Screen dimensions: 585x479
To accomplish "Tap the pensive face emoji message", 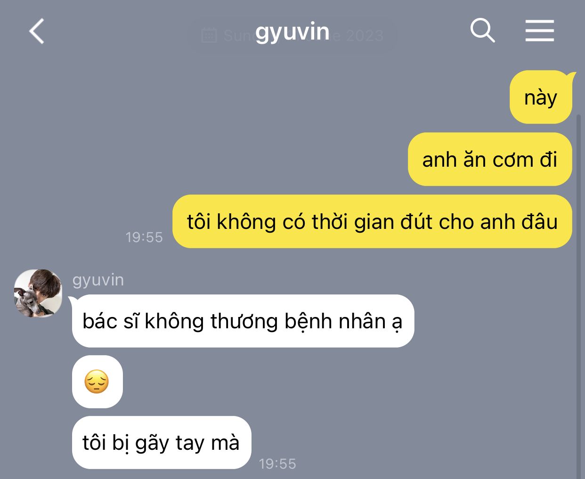I will pos(97,382).
